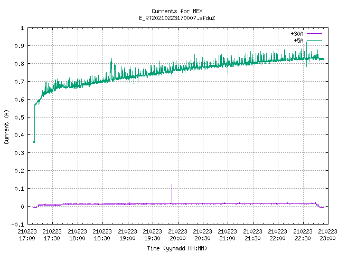Click the x-axis tick label 23:00
The height and width of the screenshot is (253, 338).
click(x=327, y=238)
